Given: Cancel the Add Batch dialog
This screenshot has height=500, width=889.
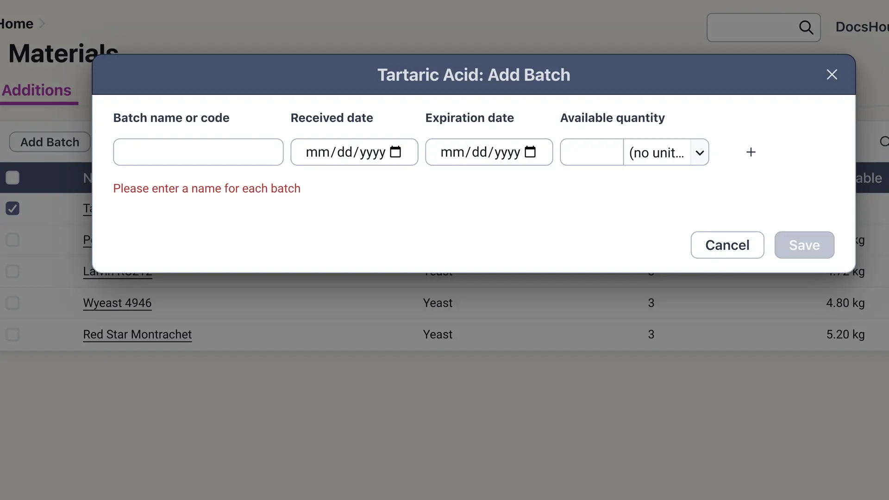Looking at the screenshot, I should [727, 245].
